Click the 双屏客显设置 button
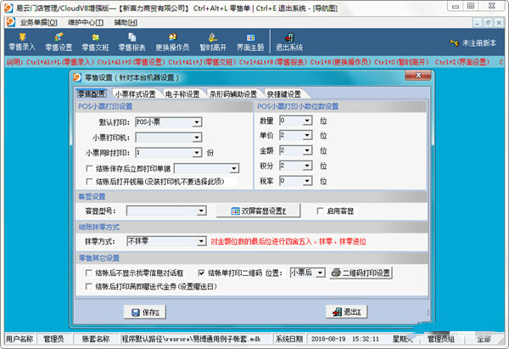The width and height of the screenshot is (509, 349). coord(259,211)
